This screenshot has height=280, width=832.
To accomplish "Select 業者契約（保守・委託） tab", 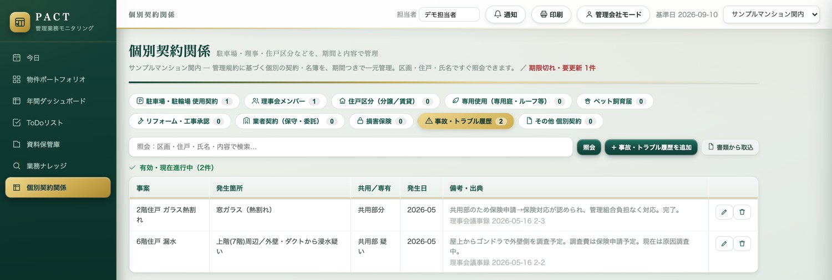I will click(x=290, y=121).
